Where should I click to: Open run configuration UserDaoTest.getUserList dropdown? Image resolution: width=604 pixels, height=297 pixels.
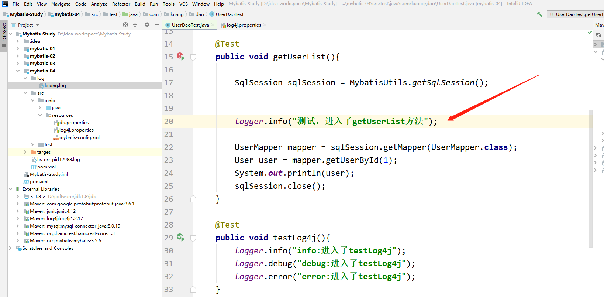coord(576,14)
